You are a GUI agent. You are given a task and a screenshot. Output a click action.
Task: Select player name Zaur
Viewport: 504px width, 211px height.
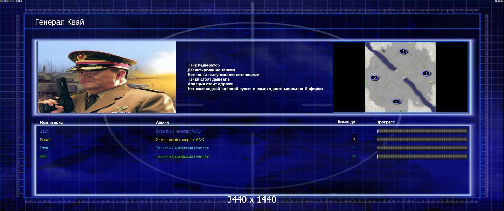[44, 131]
